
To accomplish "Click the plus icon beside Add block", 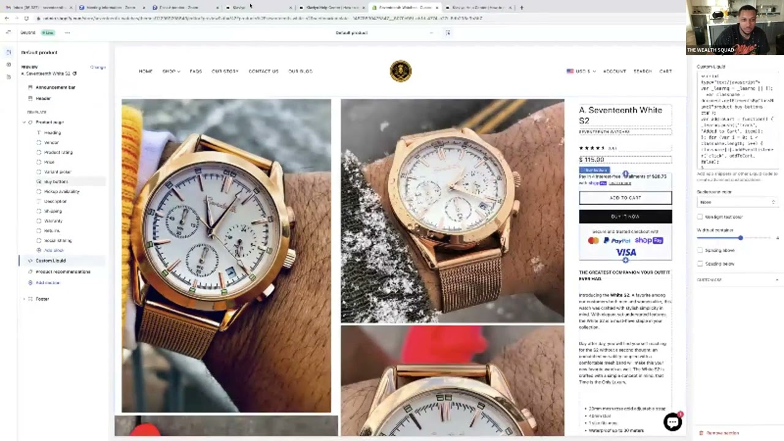I will point(39,250).
